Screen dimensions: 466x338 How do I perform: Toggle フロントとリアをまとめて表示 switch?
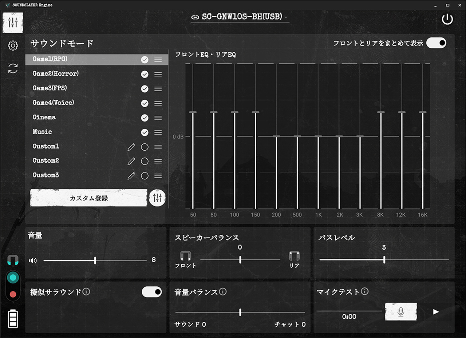pyautogui.click(x=436, y=43)
